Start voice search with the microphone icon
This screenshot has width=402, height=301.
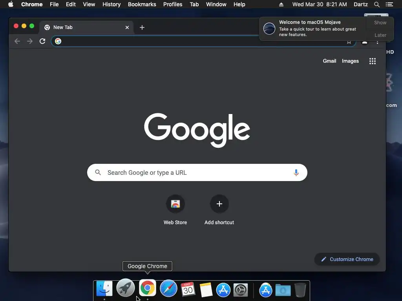click(x=296, y=172)
